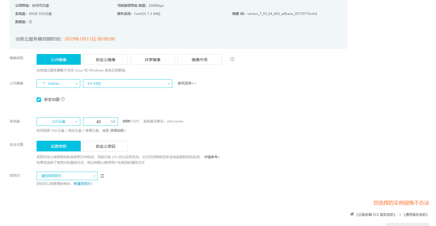Follow the 详情参考> link

tap(212, 157)
